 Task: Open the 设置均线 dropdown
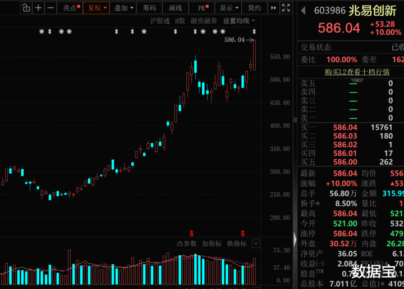coord(239,21)
